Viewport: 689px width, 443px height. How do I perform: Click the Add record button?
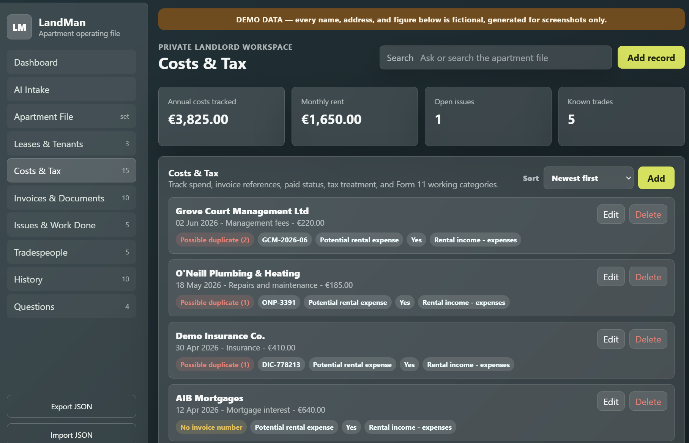651,58
